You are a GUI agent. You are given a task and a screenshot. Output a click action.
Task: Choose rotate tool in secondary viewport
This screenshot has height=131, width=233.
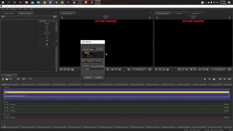click(164, 70)
